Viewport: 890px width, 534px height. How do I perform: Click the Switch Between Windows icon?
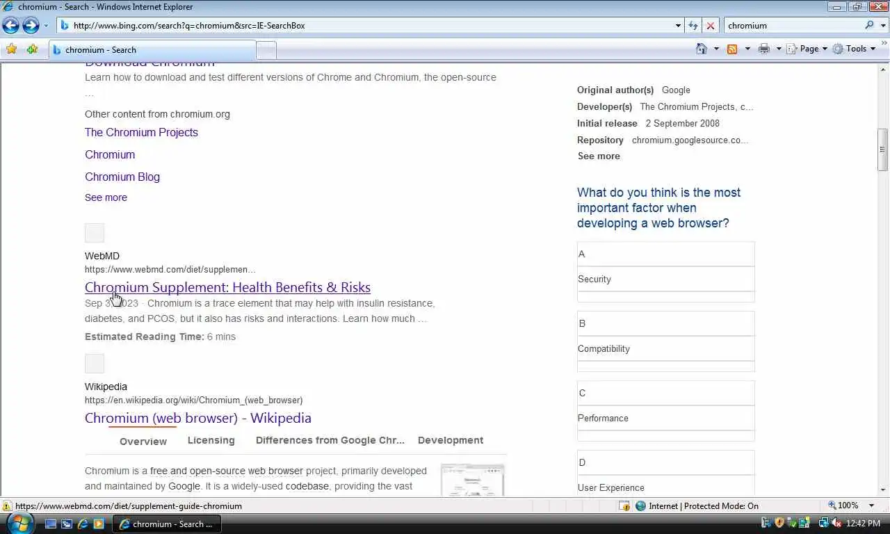tap(67, 524)
